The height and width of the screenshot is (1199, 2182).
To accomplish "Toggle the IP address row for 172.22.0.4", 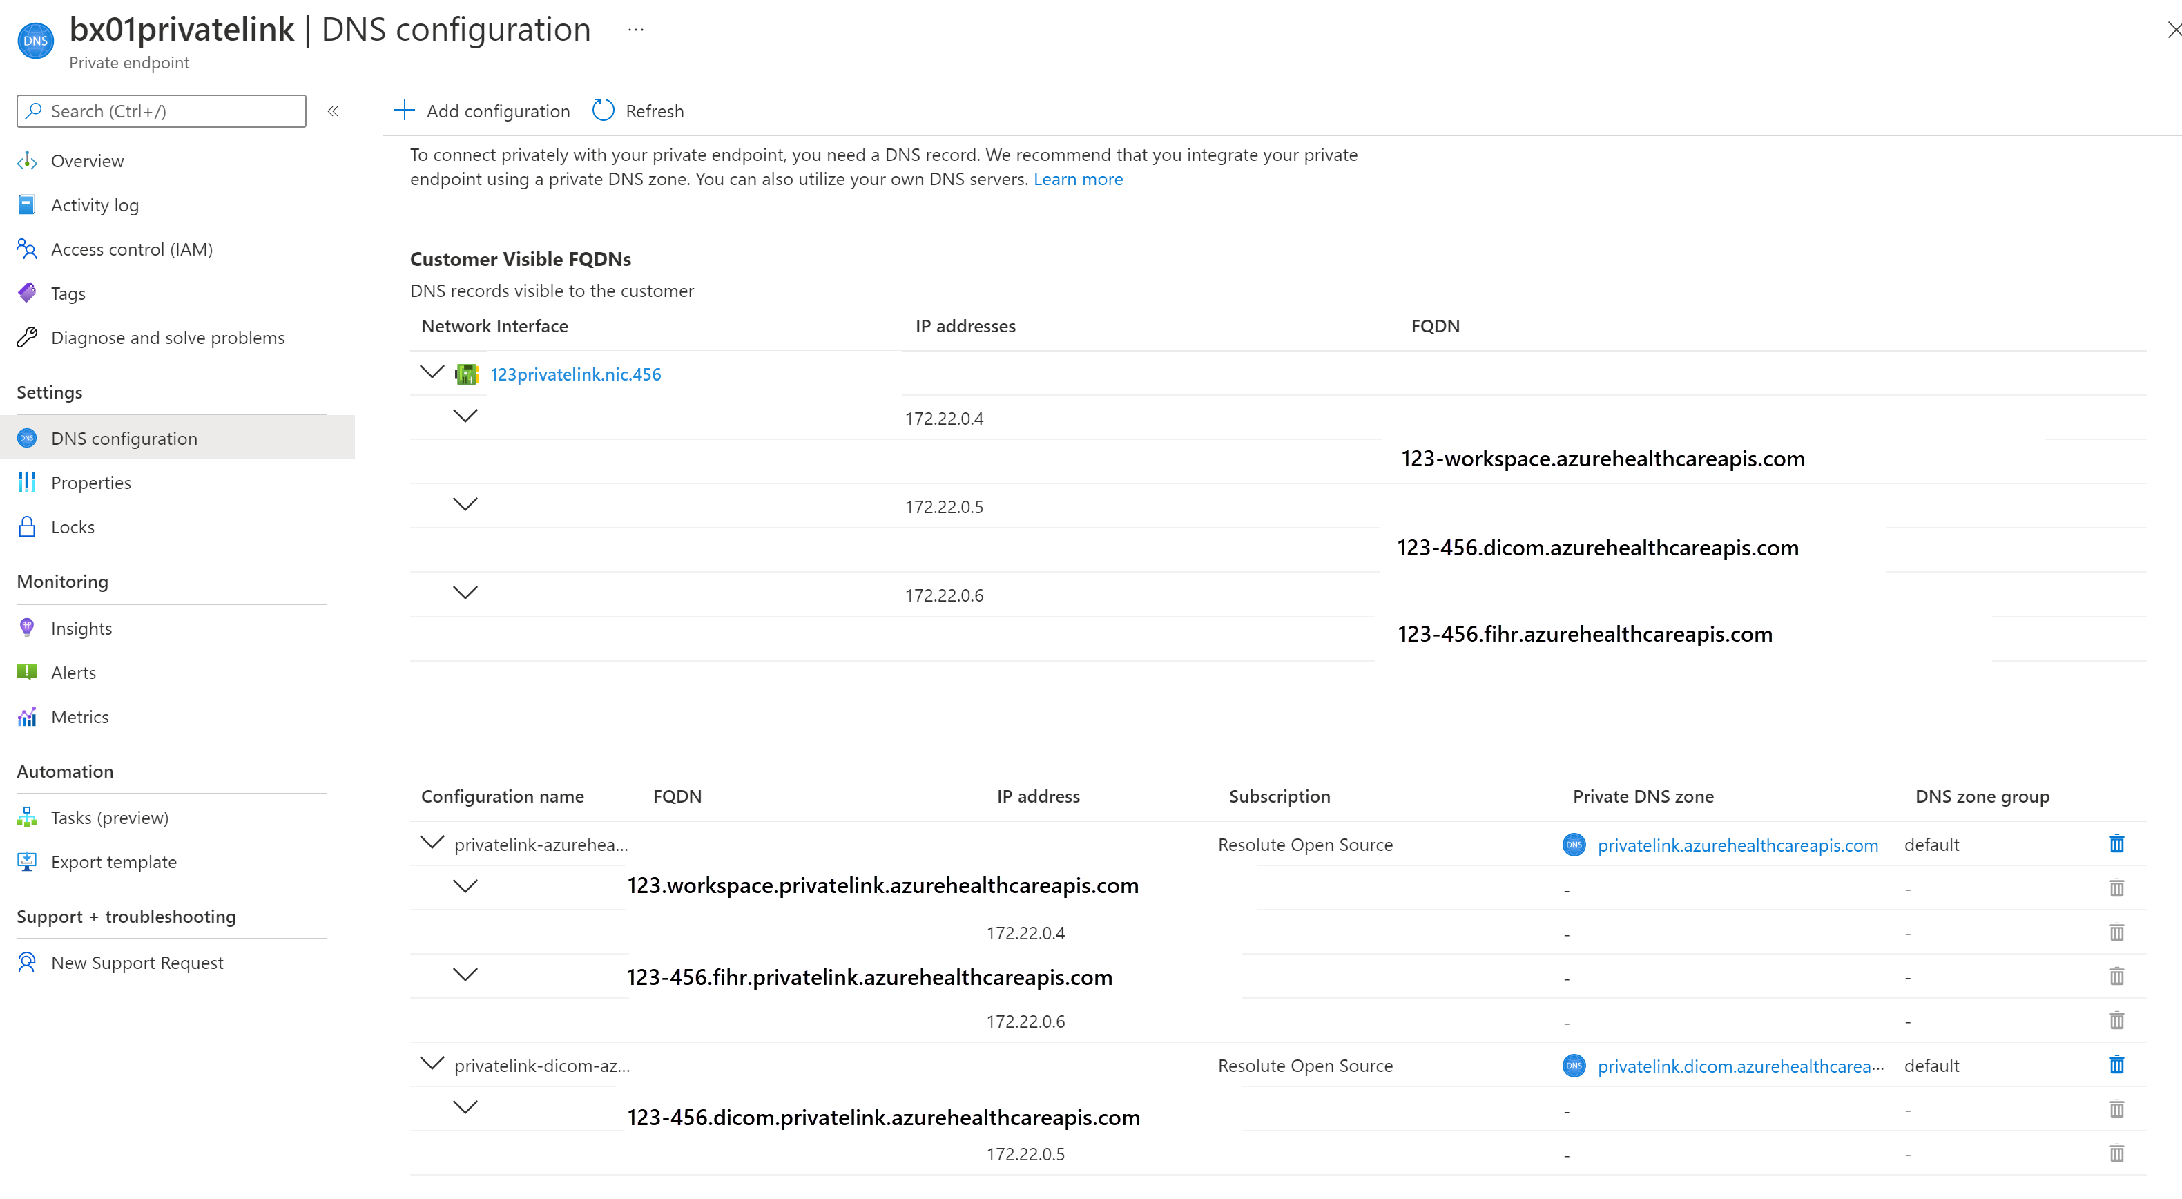I will pyautogui.click(x=467, y=416).
